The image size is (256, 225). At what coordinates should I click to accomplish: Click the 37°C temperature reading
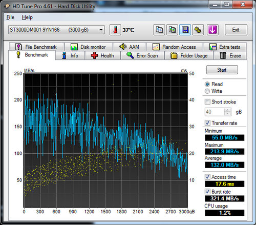128,30
